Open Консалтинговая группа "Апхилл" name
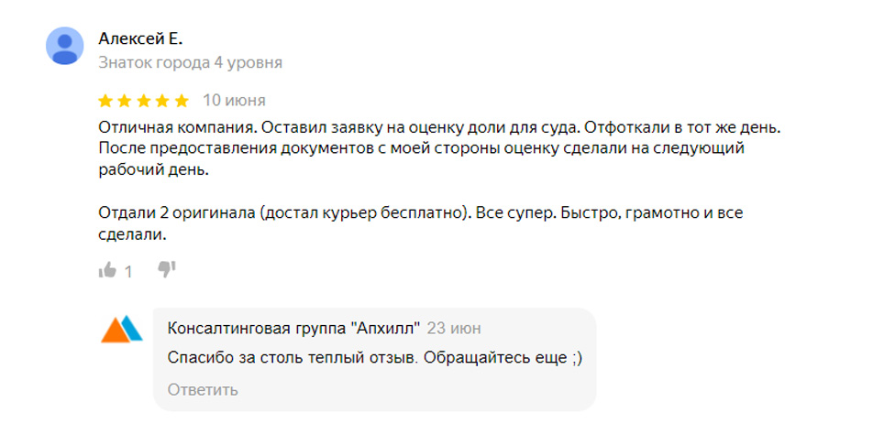873x434 pixels. click(293, 328)
